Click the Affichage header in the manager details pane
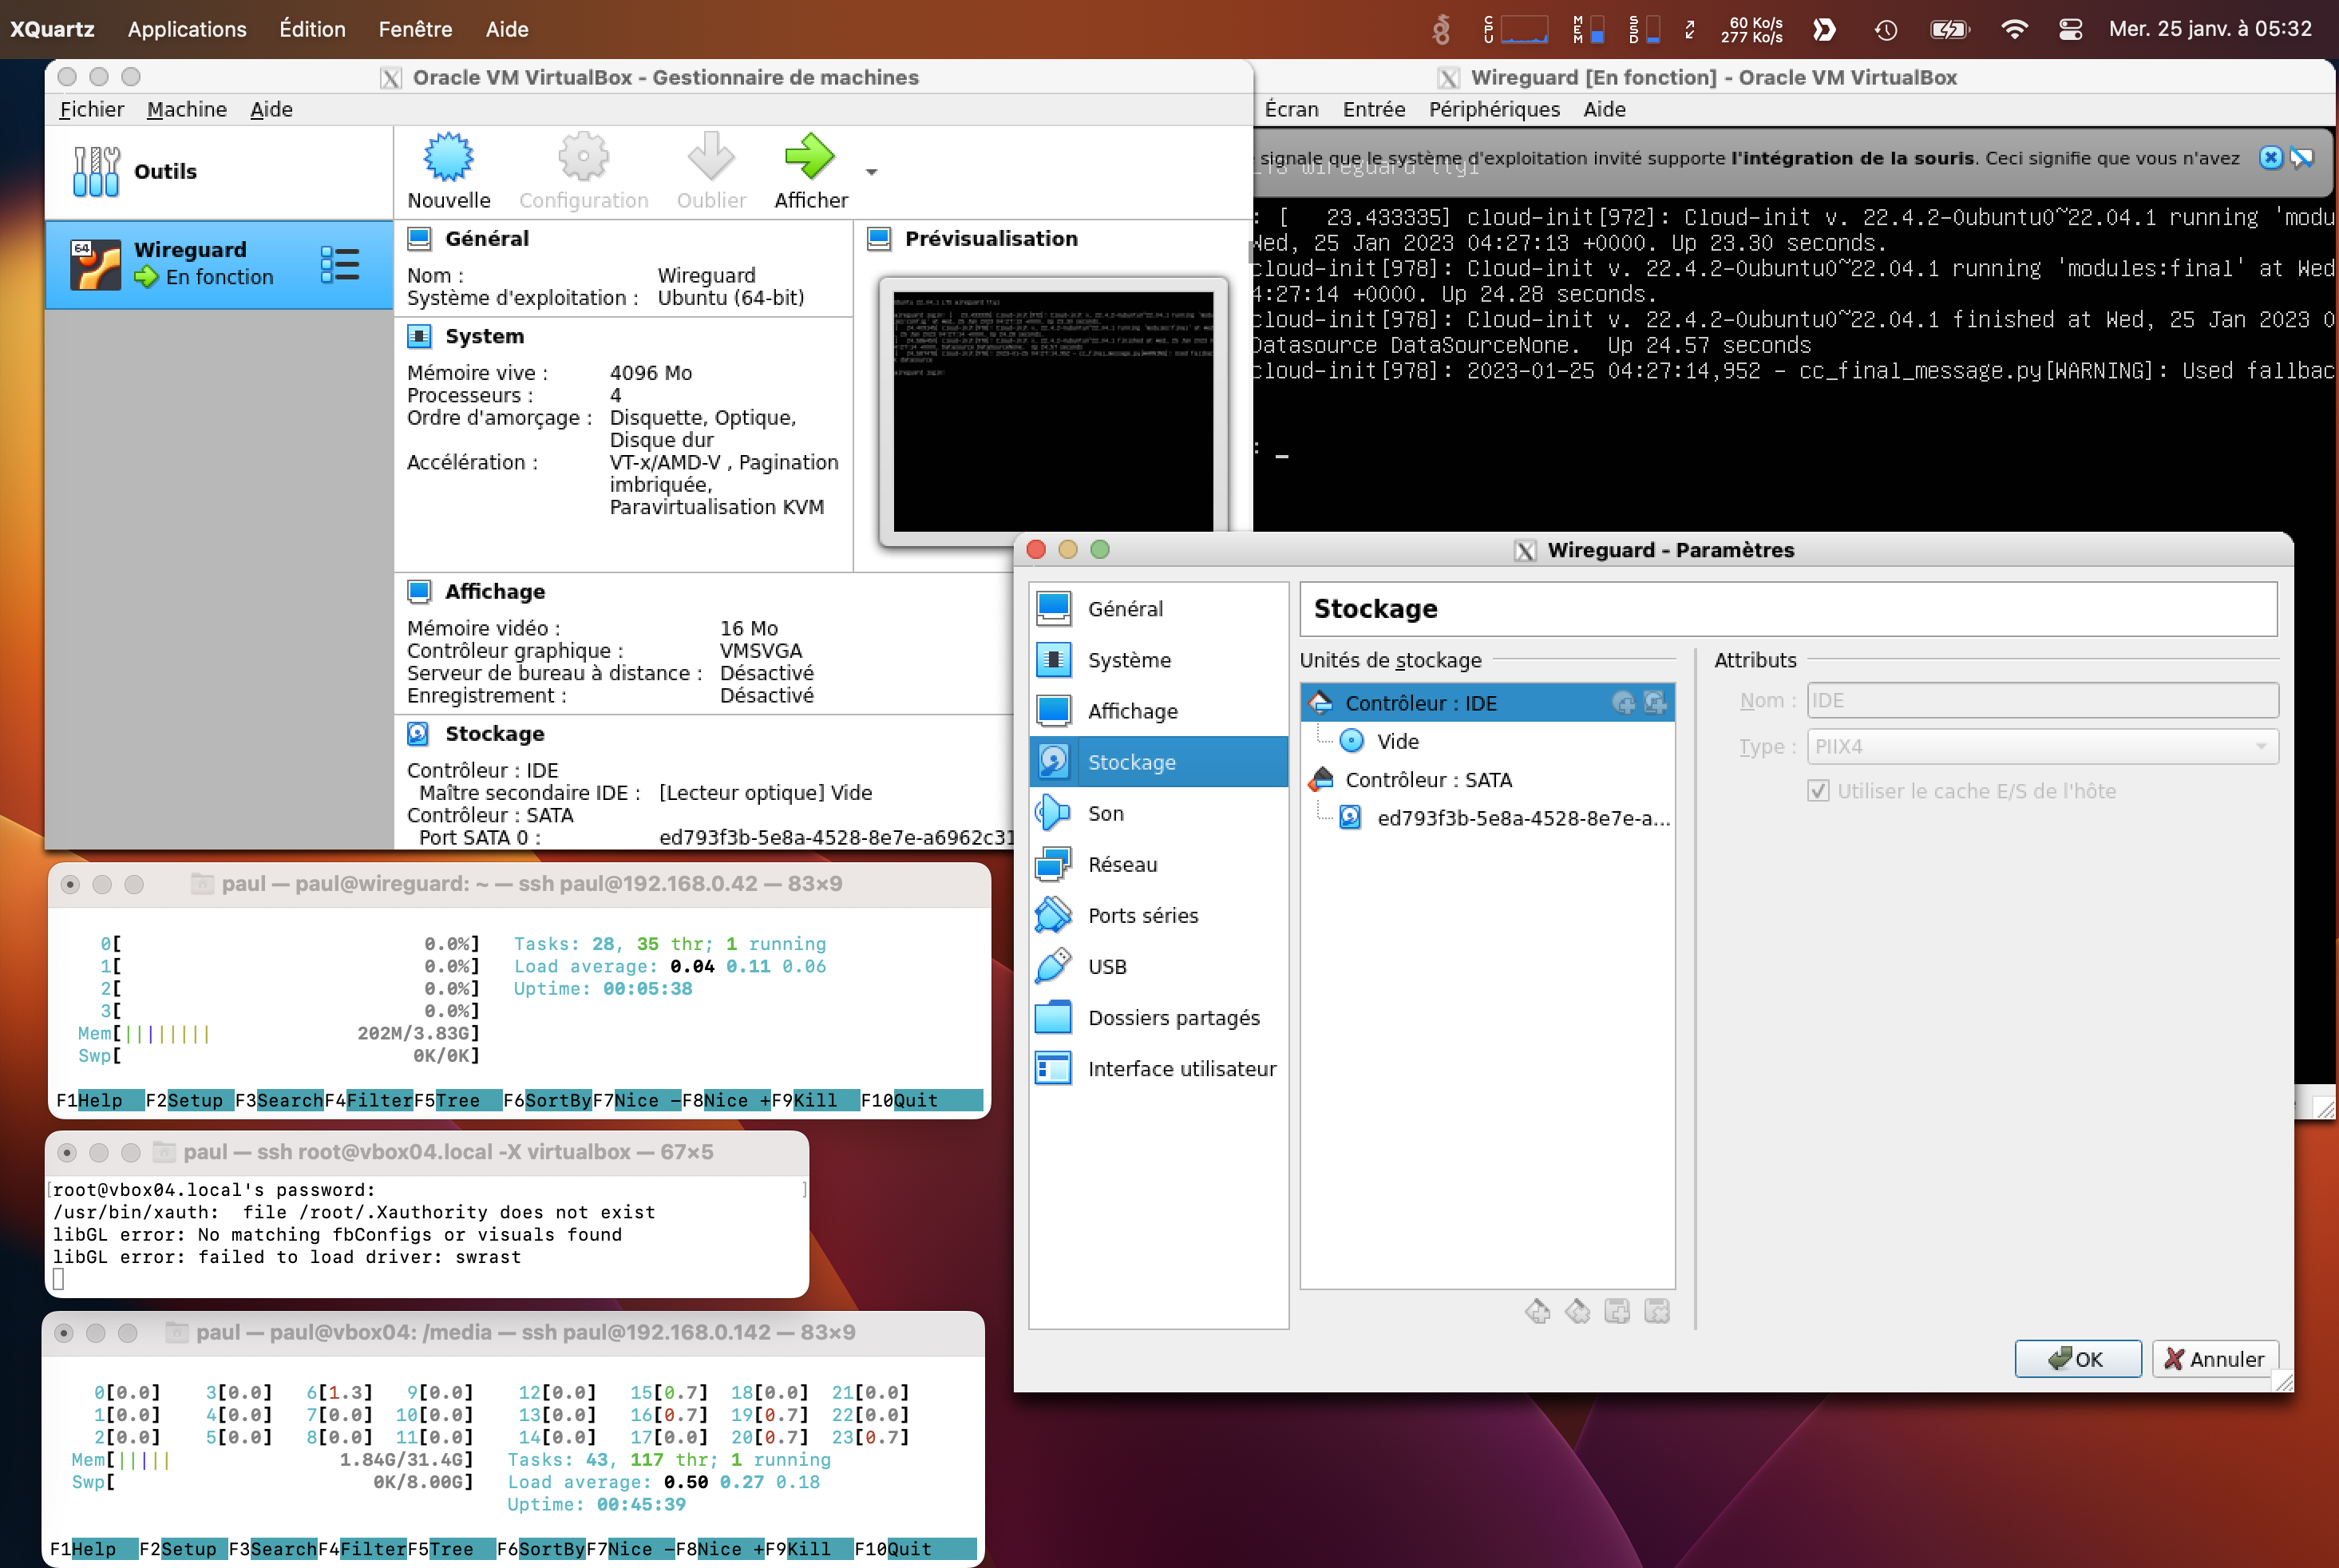2339x1568 pixels. coord(494,591)
